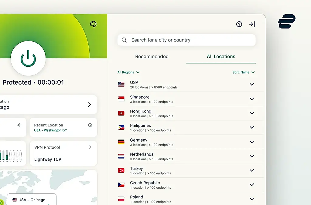
Task: Click the USA flag icon
Action: (121, 84)
